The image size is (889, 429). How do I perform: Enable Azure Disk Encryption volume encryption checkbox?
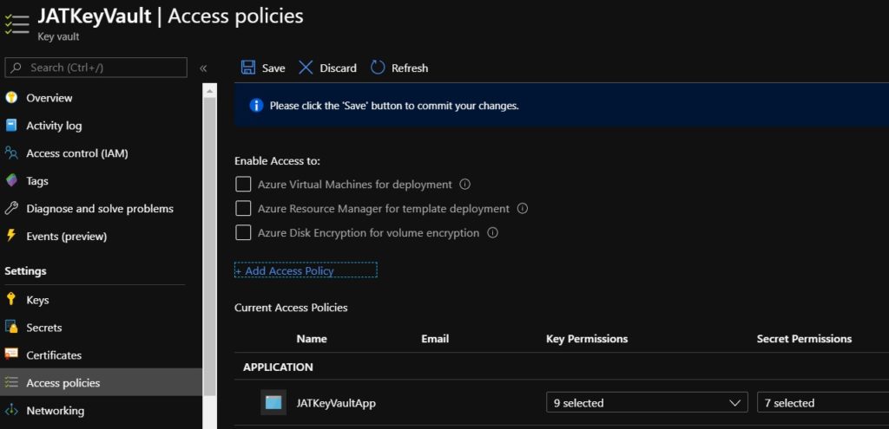[x=243, y=232]
